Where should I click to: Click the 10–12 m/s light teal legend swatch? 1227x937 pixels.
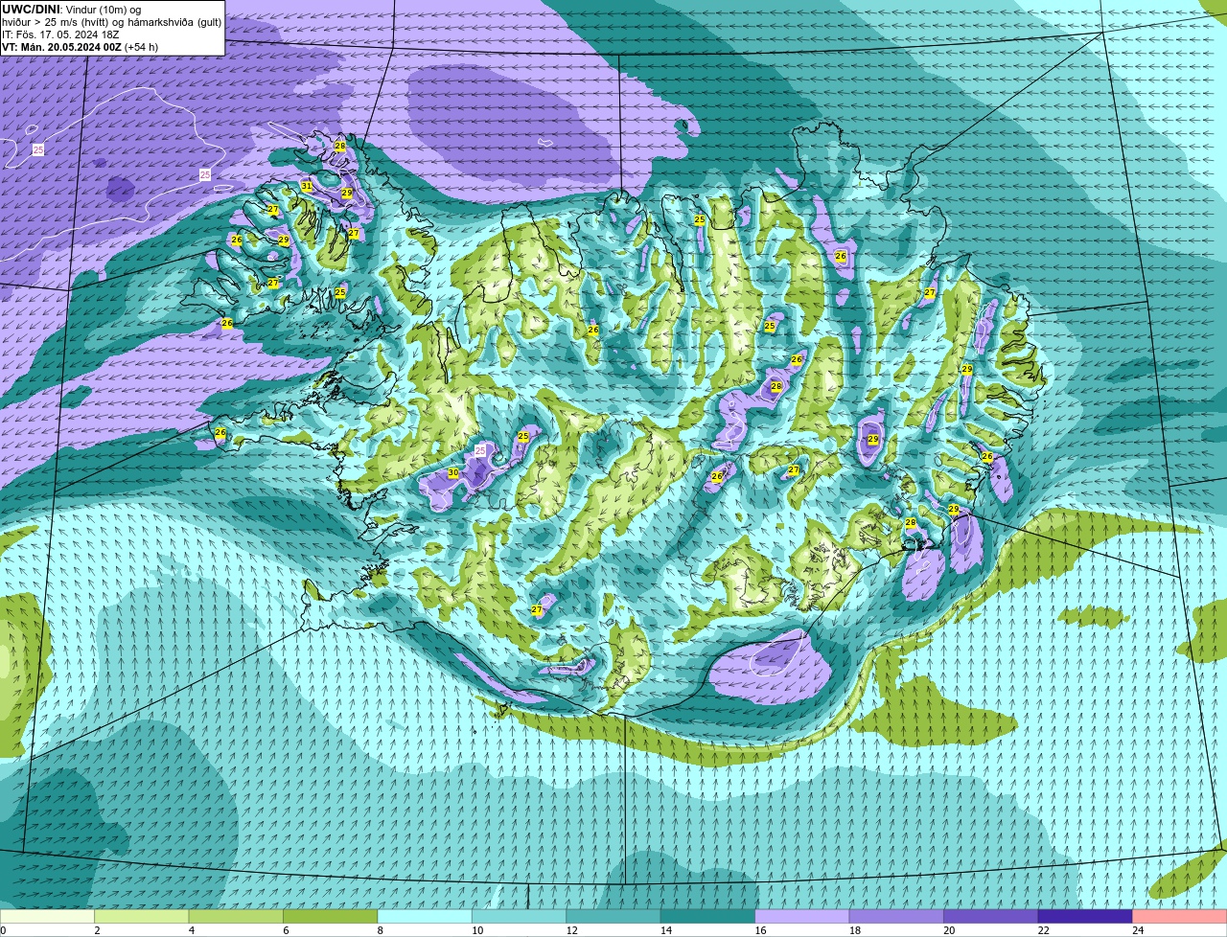coord(520,917)
